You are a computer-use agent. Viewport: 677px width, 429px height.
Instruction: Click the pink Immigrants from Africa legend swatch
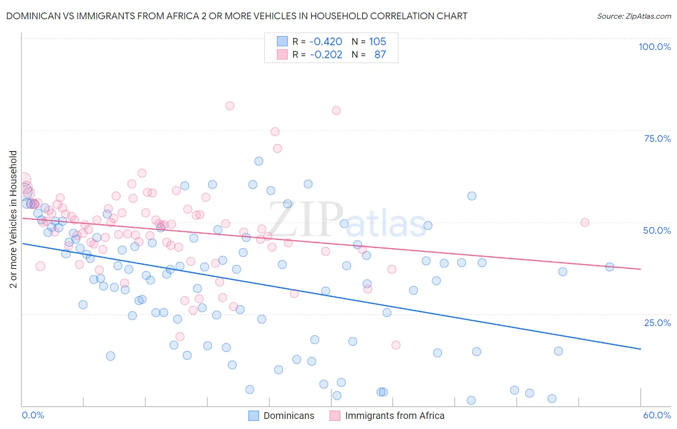coord(335,416)
